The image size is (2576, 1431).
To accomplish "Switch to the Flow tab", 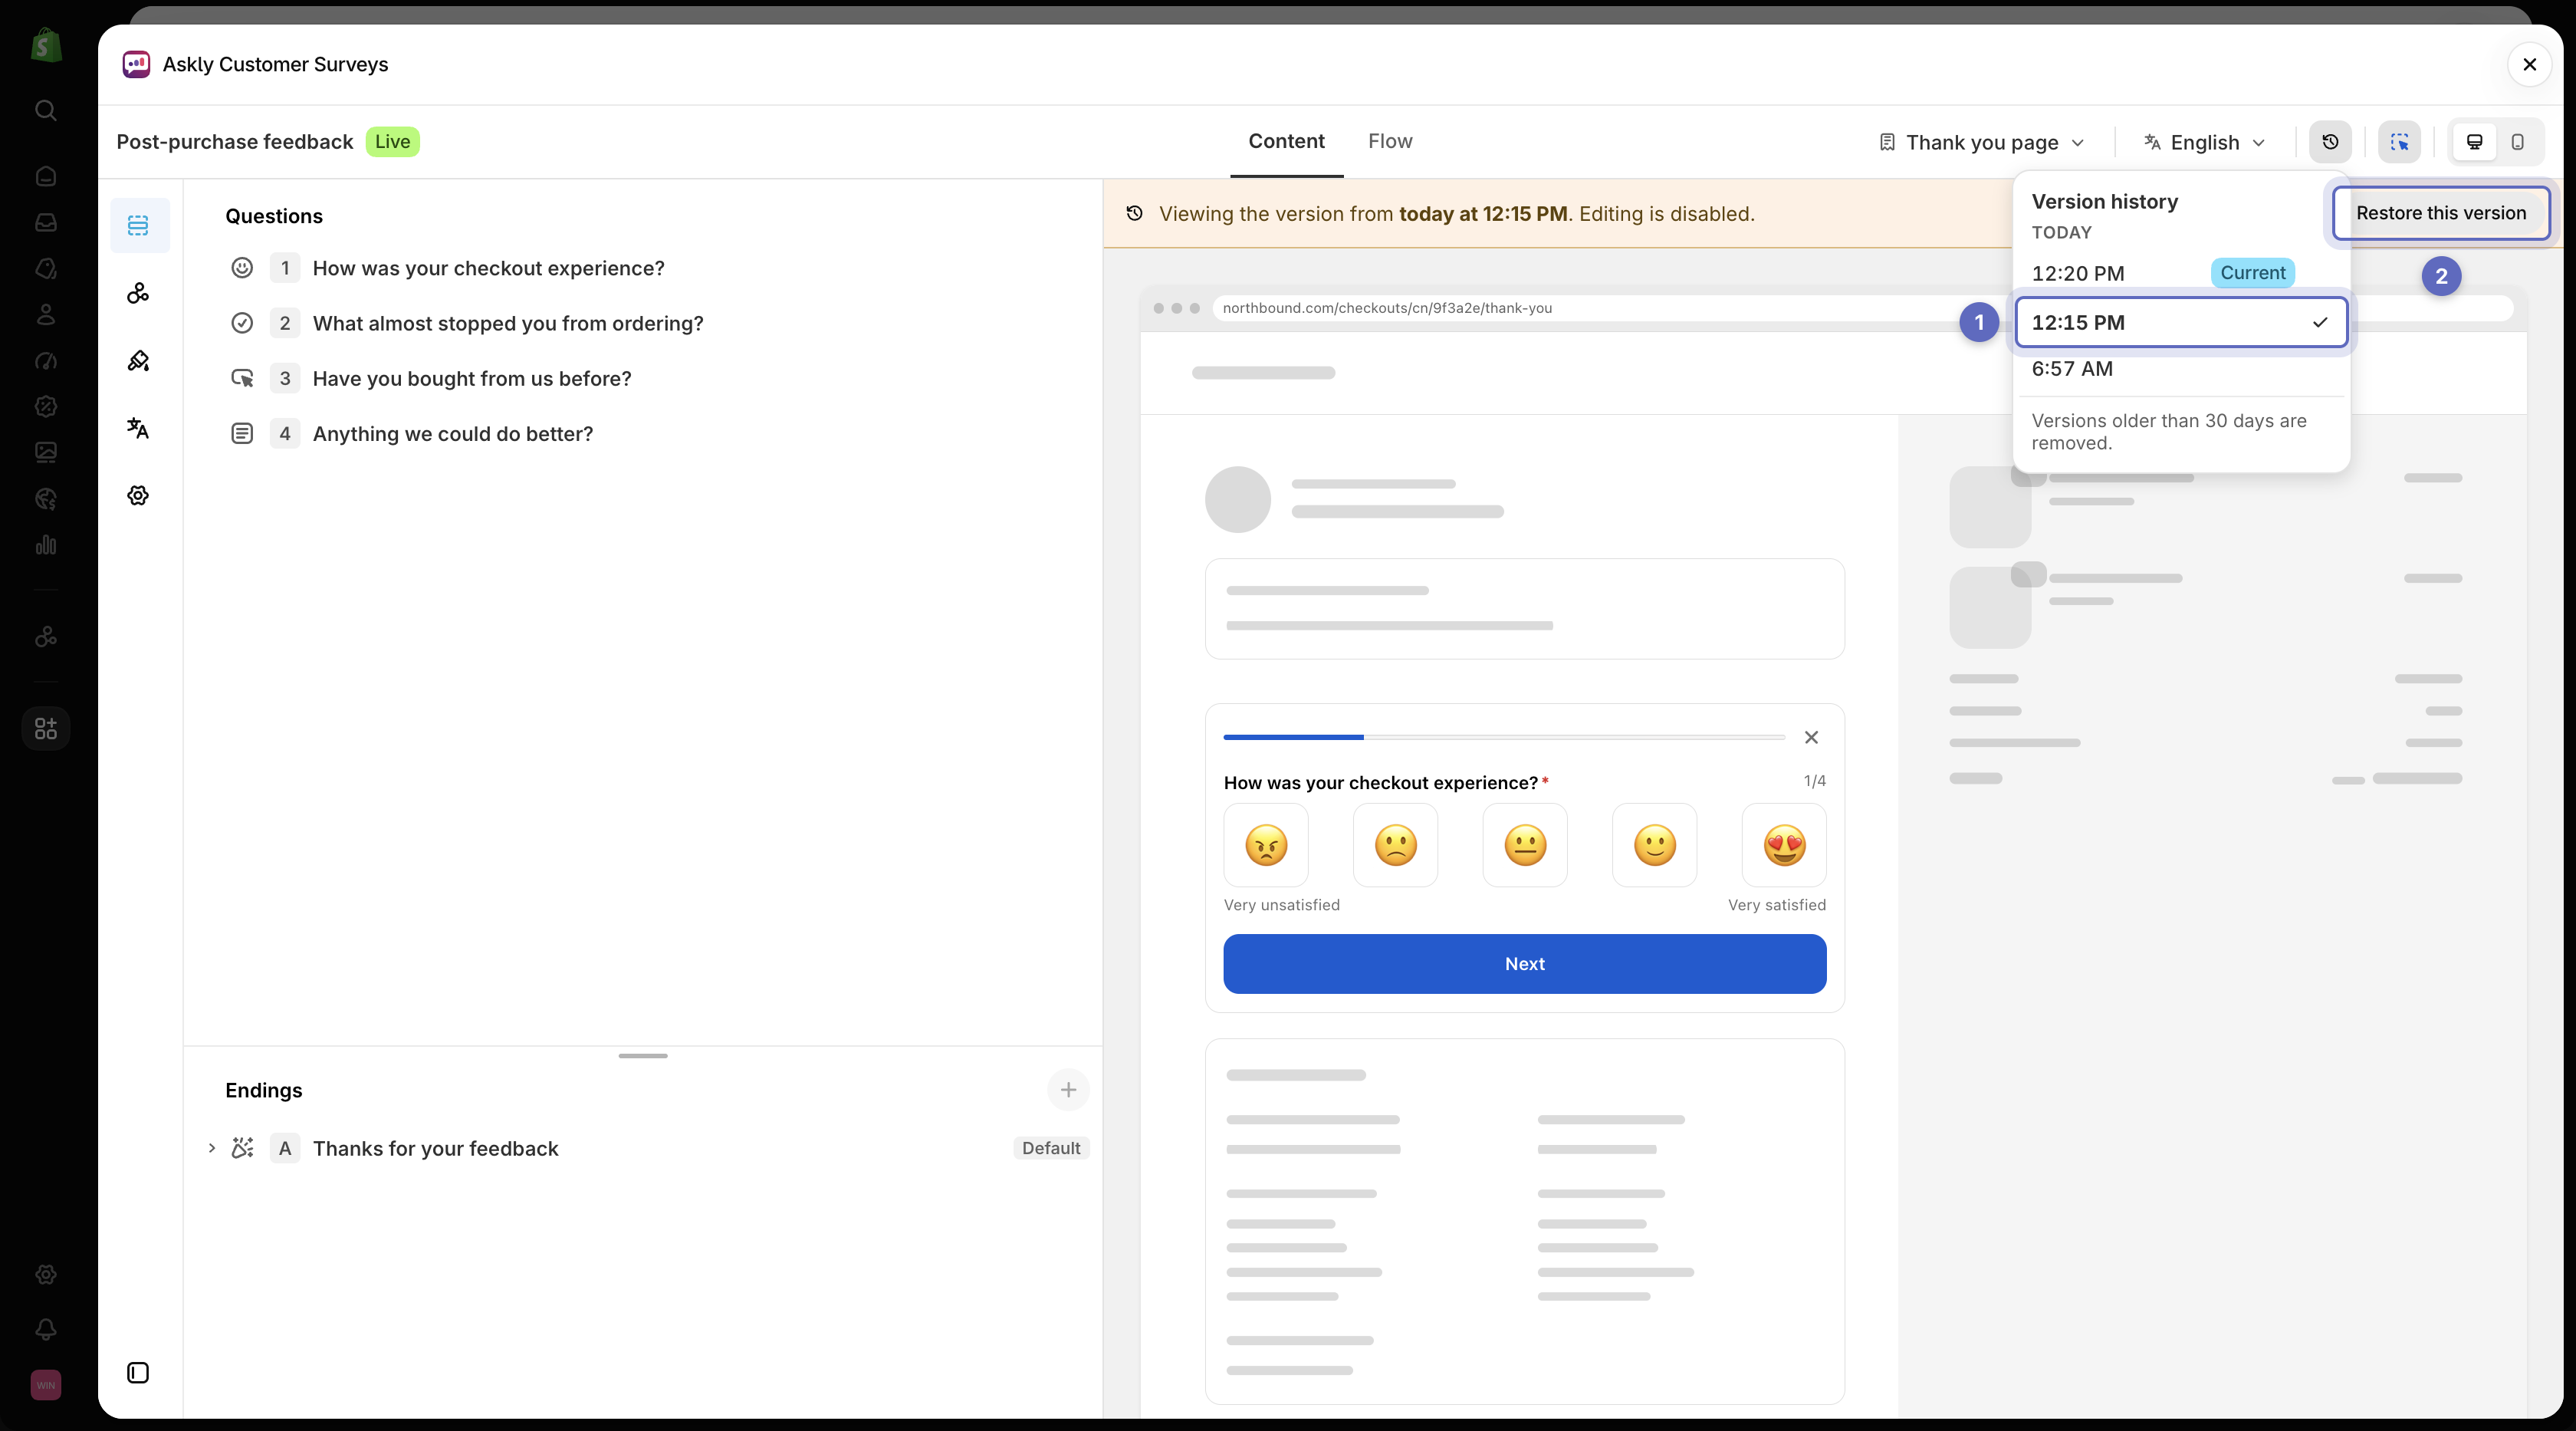I will (1390, 141).
